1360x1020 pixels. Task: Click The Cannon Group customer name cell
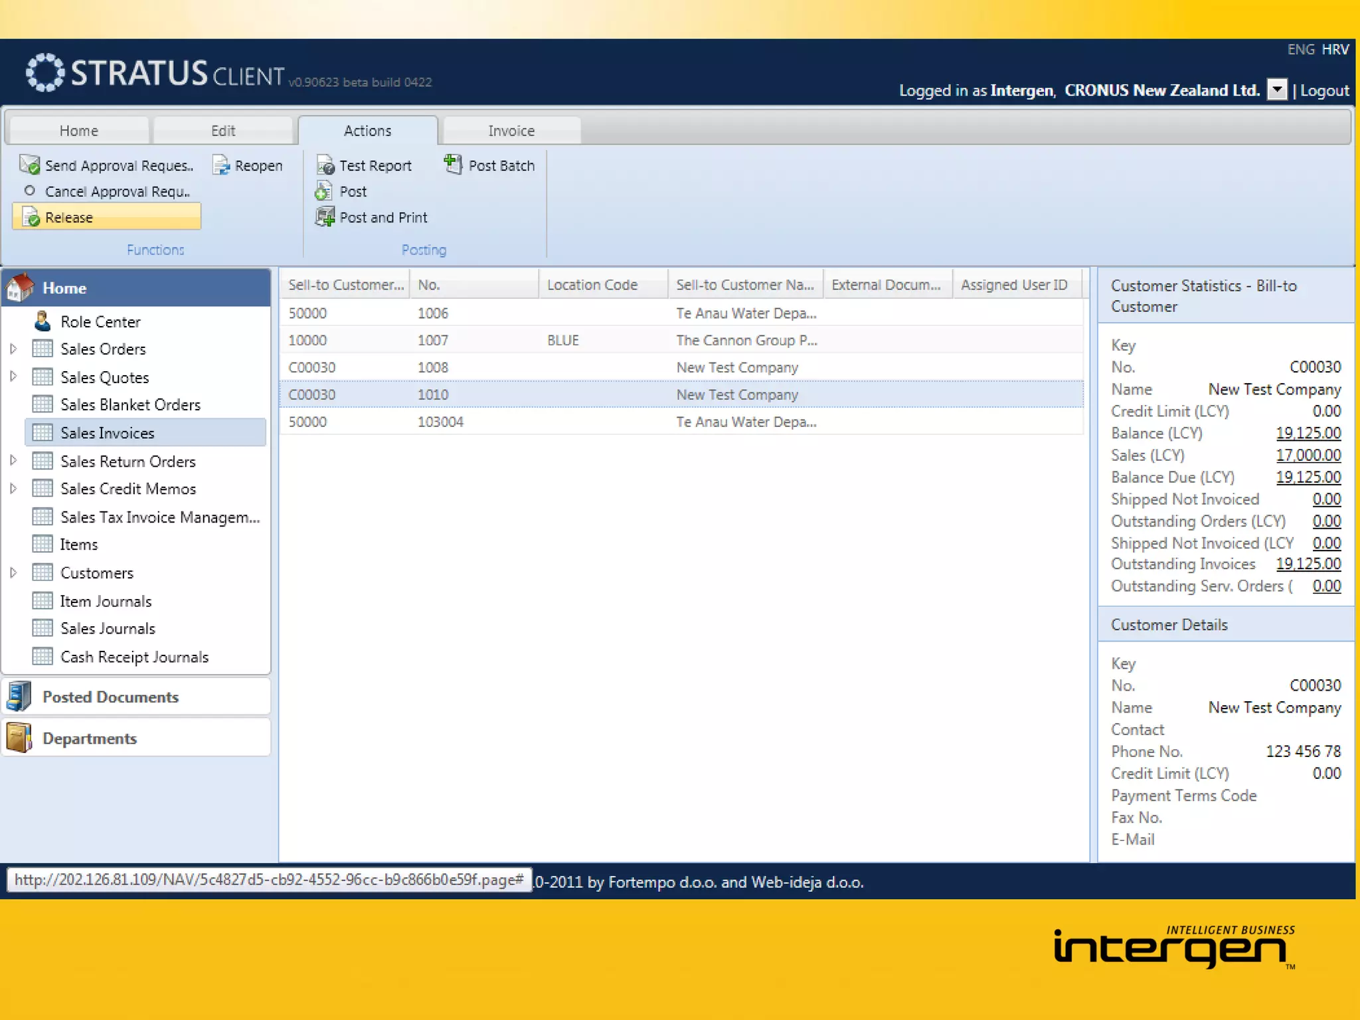(x=746, y=341)
